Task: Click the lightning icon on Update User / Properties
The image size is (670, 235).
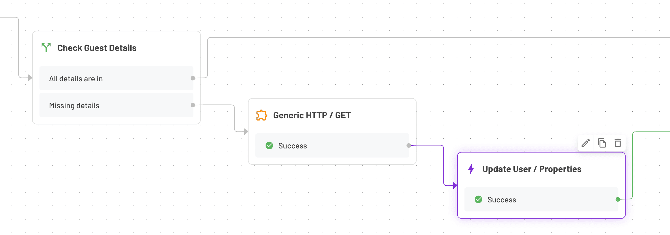Action: pyautogui.click(x=471, y=169)
